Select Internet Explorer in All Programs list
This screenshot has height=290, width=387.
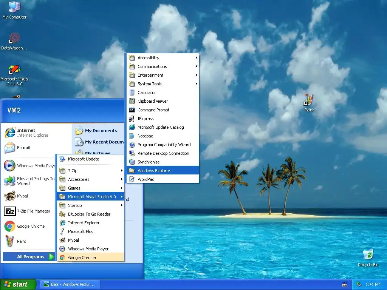[x=91, y=223]
